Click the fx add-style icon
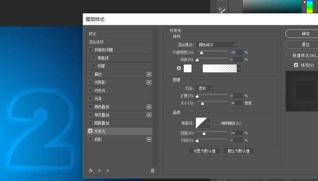 pos(91,171)
